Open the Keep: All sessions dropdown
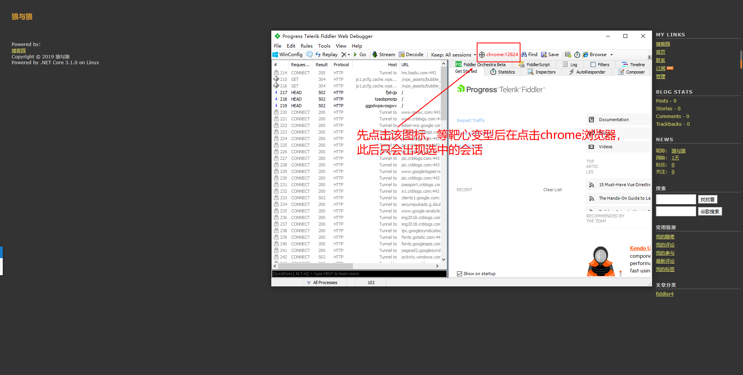 click(454, 55)
